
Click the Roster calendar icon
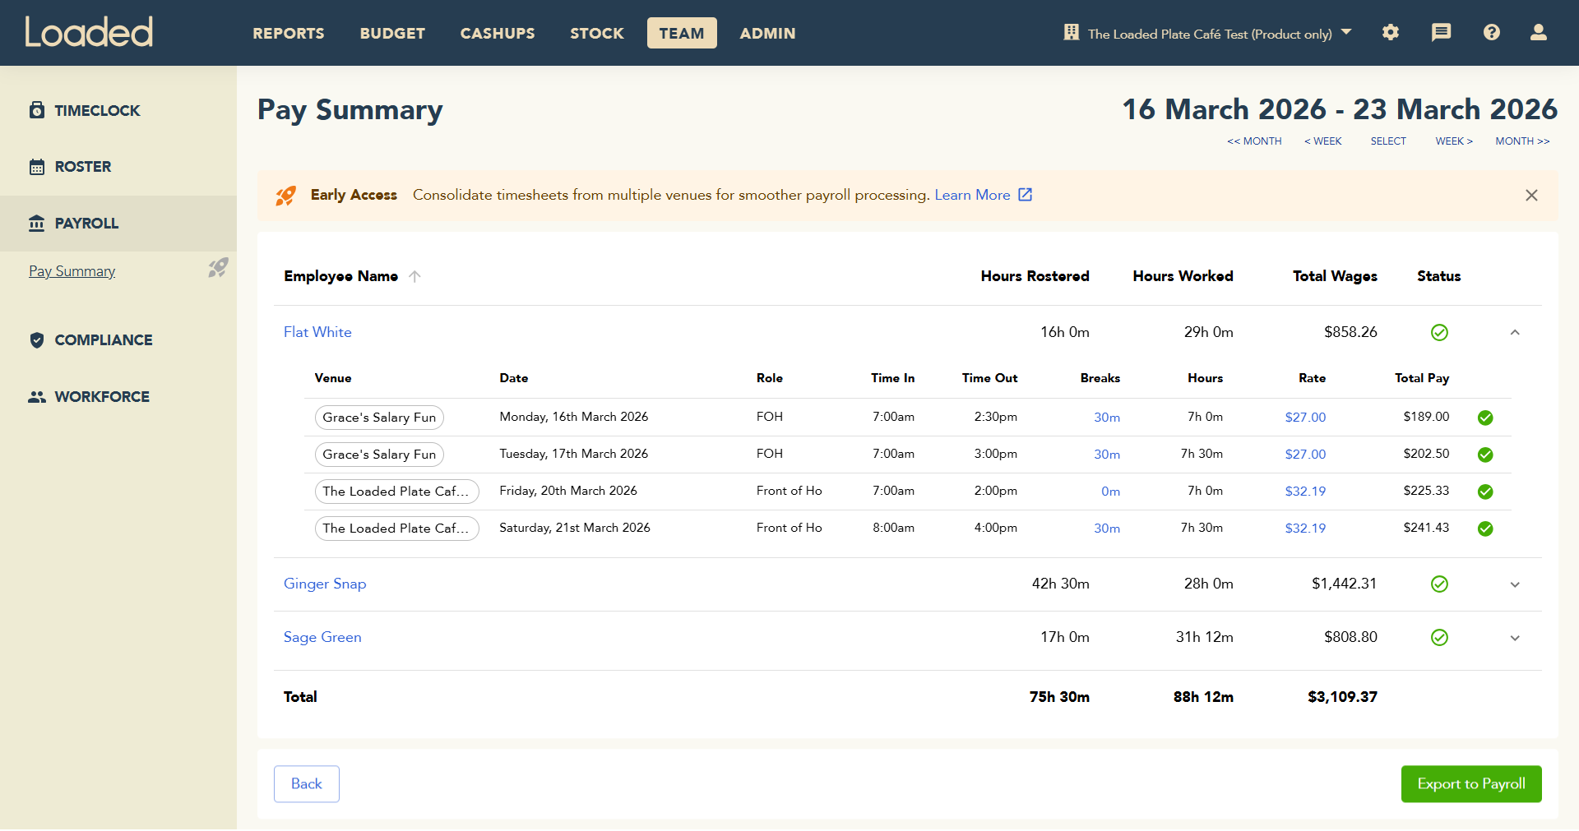pyautogui.click(x=37, y=167)
